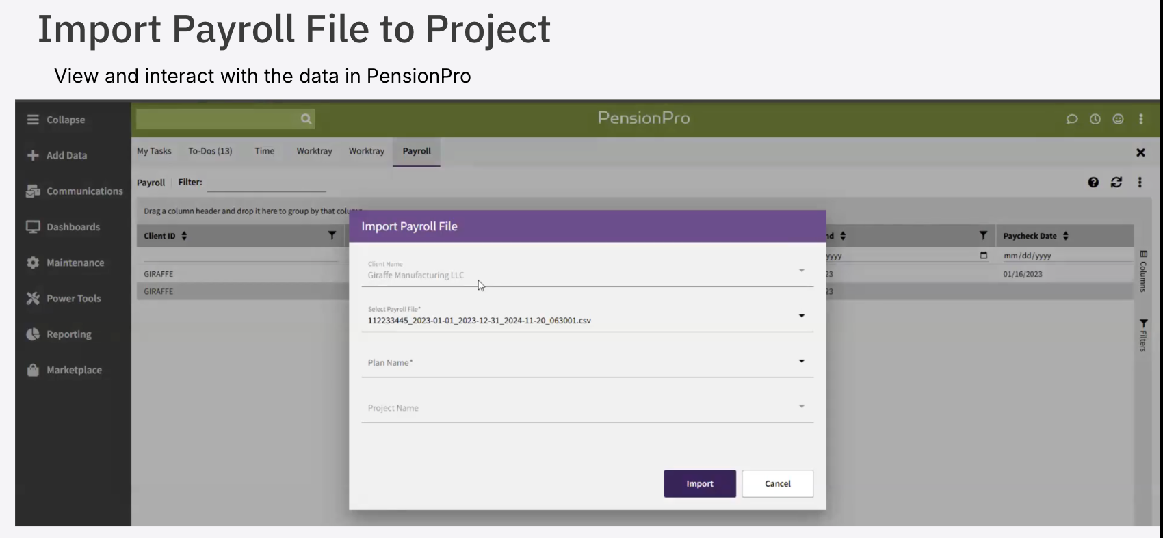Open the Filters side panel
1163x538 pixels.
point(1143,335)
